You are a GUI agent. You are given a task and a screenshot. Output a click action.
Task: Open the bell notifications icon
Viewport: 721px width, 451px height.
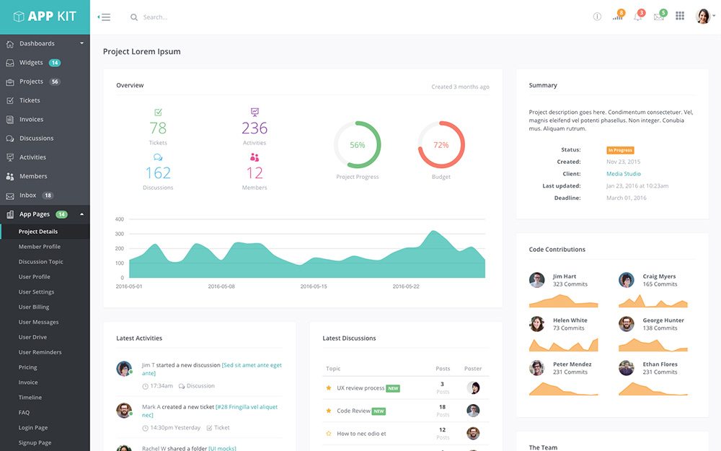pyautogui.click(x=638, y=17)
